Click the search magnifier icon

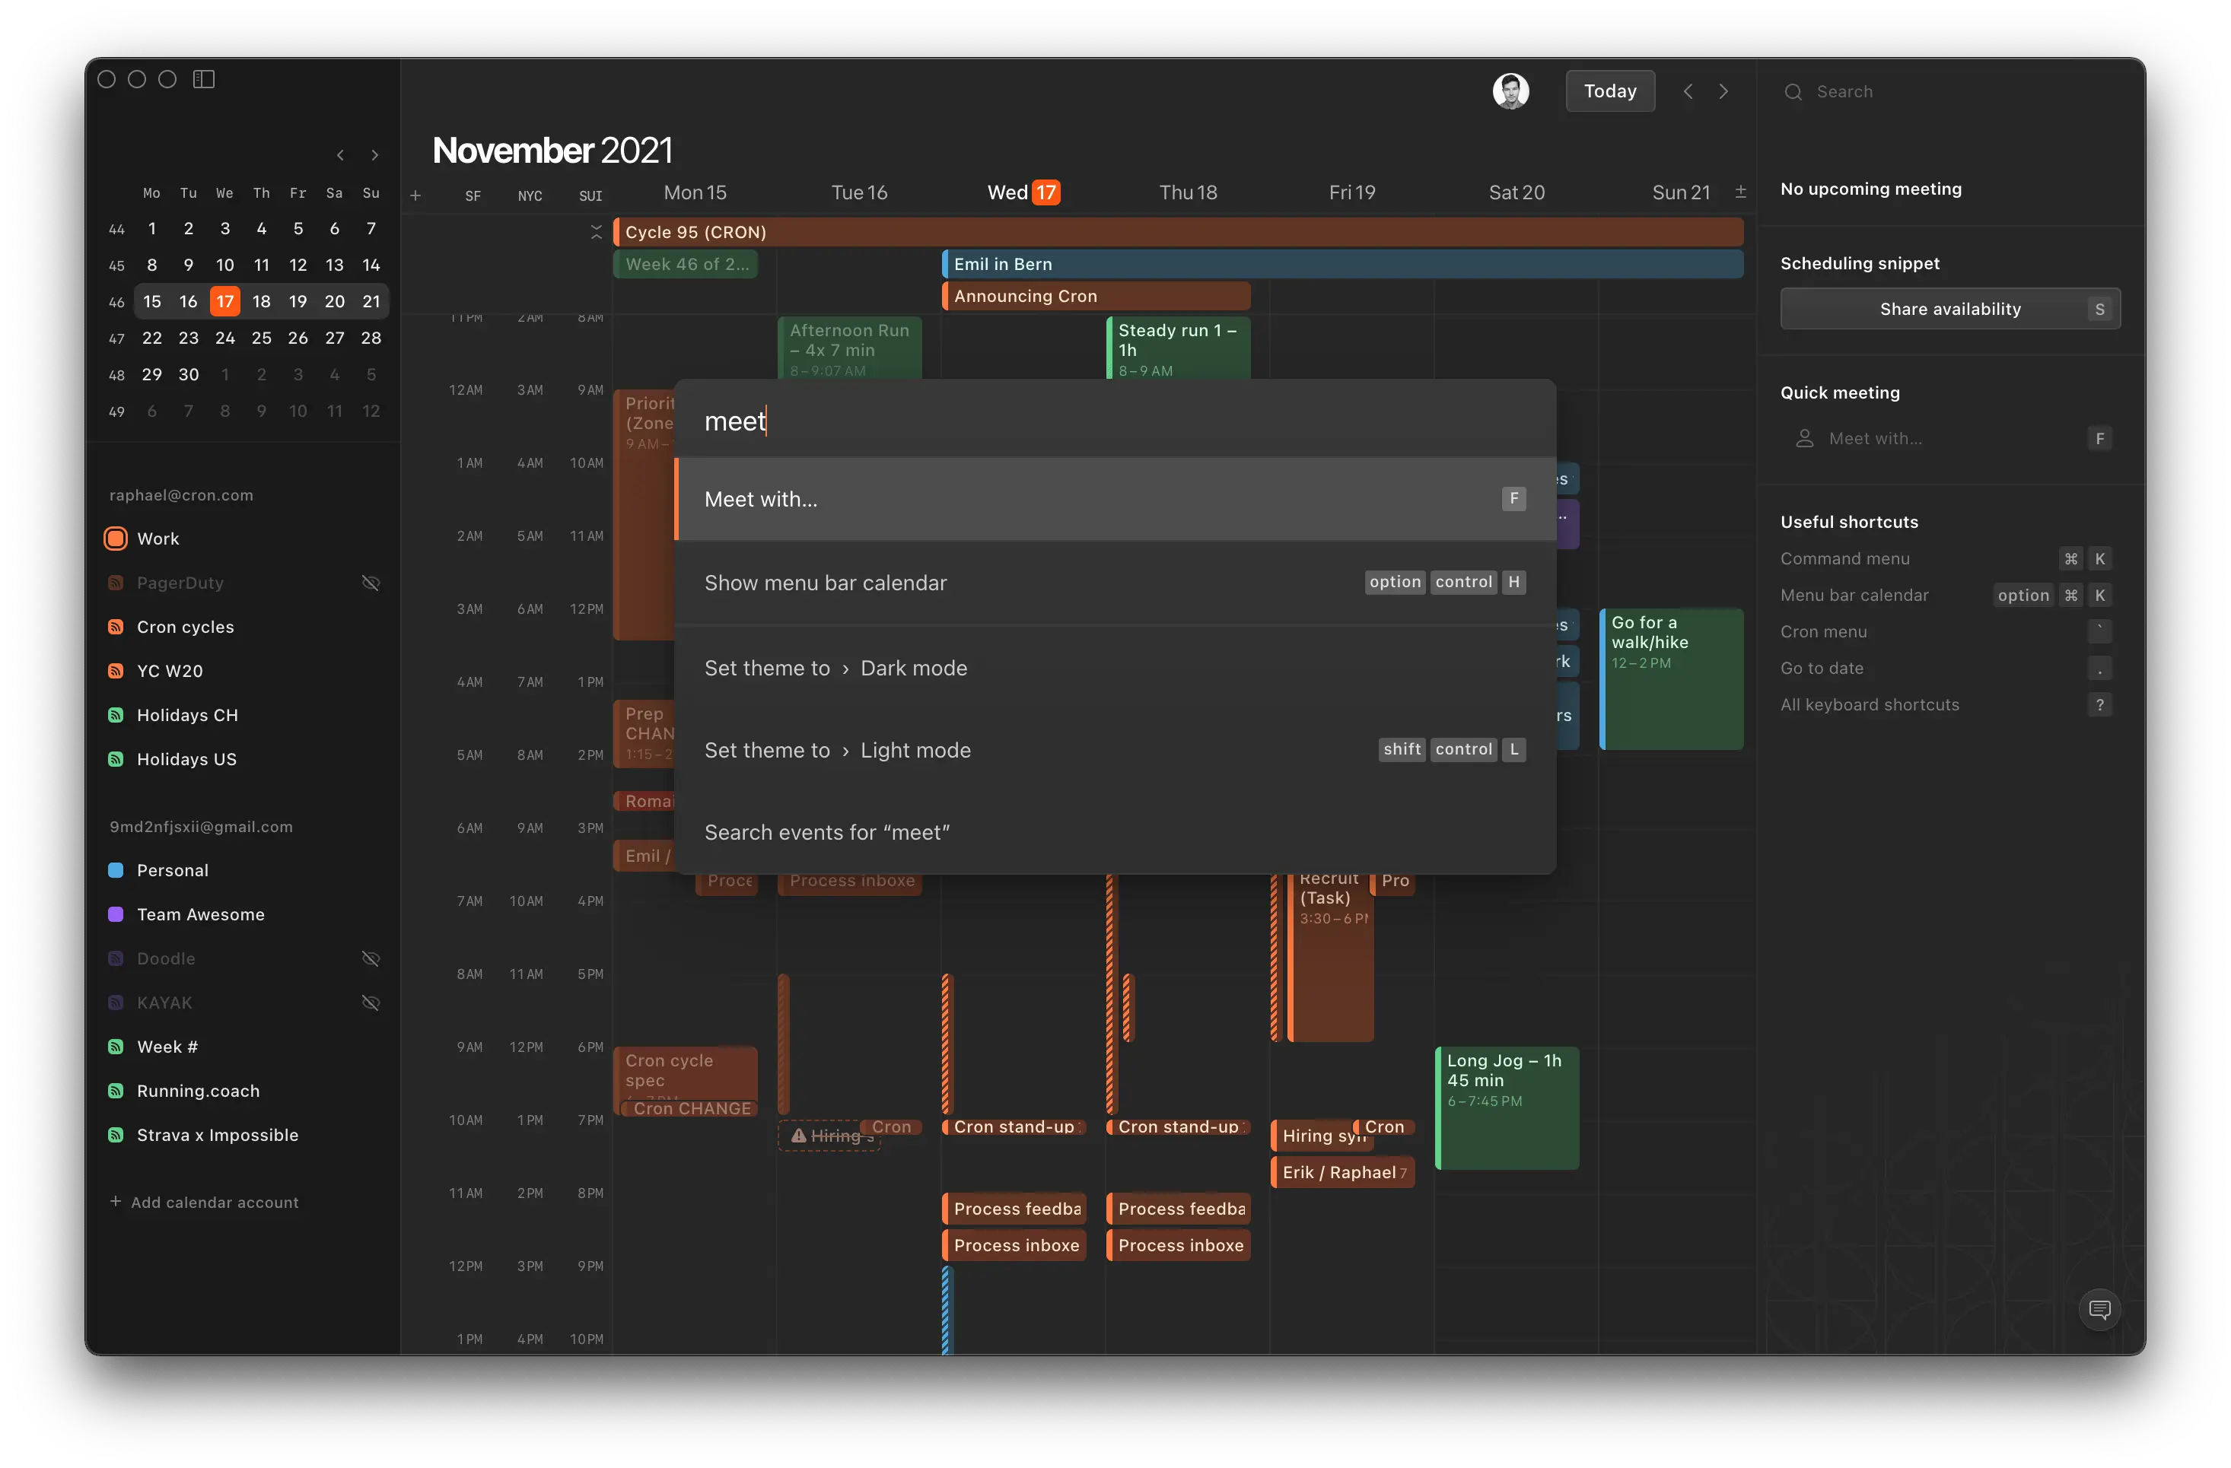coord(1792,92)
